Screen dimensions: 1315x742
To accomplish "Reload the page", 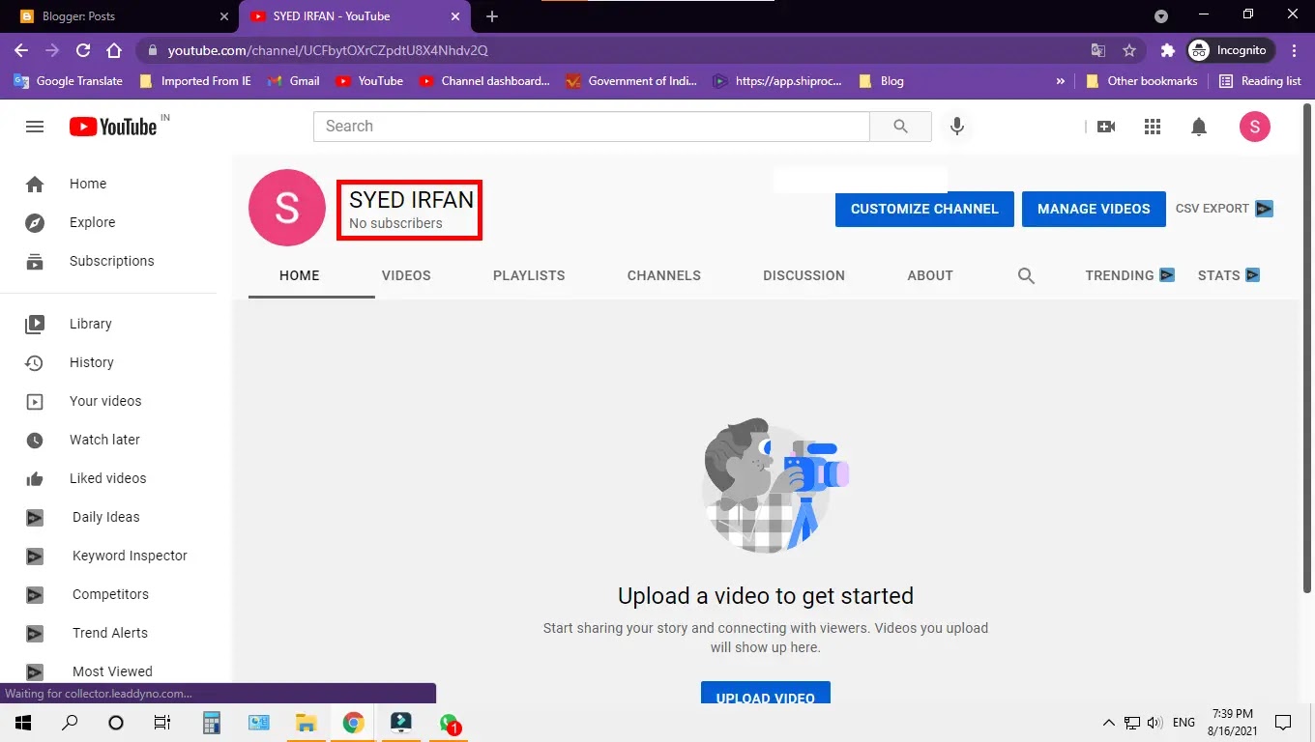I will click(x=83, y=50).
